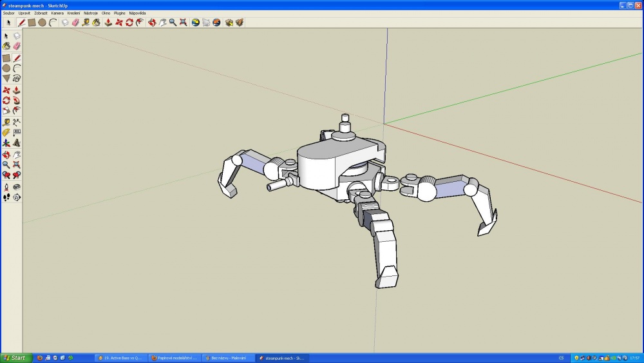Toggle Terrain icon in top toolbar
Viewport: 644px width, 363px height.
pyautogui.click(x=206, y=23)
